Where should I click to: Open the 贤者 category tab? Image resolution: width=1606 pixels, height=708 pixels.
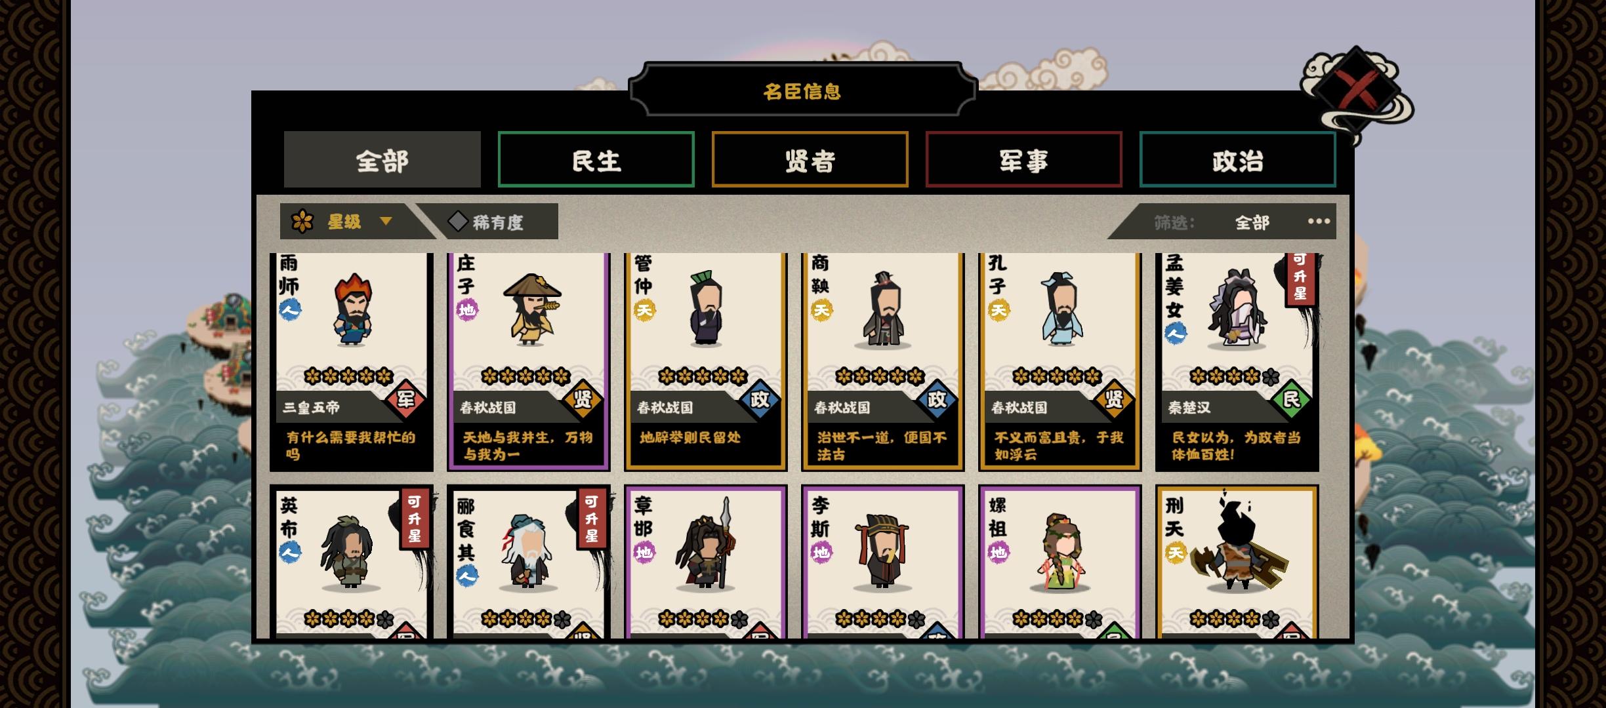tap(810, 160)
